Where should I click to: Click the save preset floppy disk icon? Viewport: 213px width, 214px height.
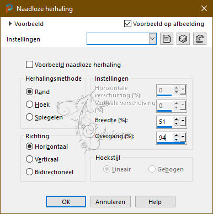[x=167, y=39]
